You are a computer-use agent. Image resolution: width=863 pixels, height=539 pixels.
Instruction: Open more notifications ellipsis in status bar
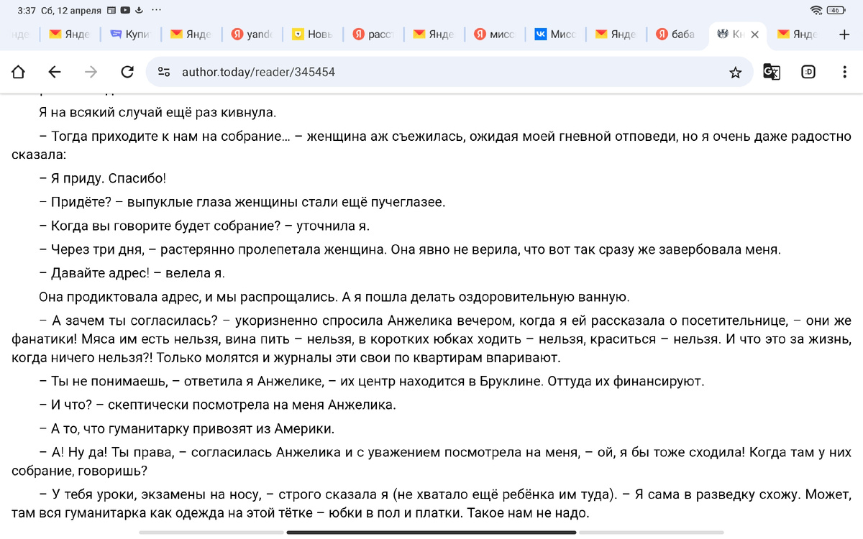(156, 11)
